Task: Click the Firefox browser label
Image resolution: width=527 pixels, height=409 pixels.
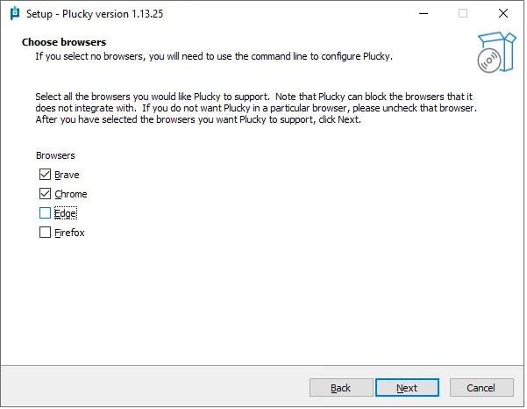Action: point(70,233)
